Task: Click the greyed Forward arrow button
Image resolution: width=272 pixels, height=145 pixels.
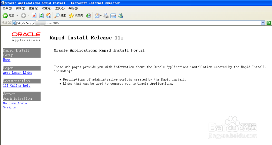Action: (23, 16)
